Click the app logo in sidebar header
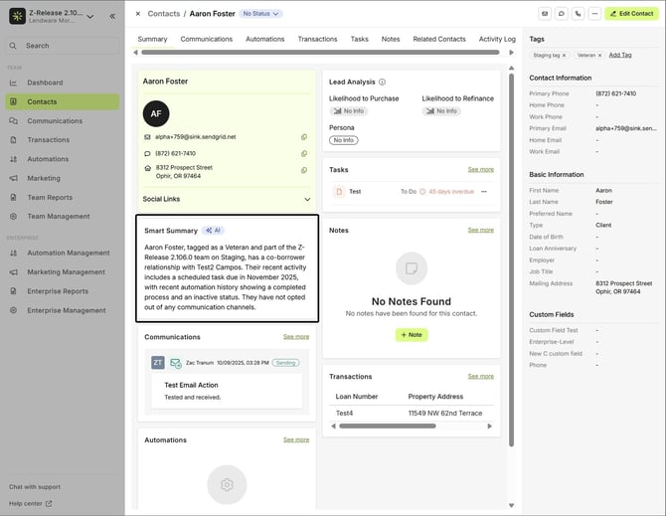Screen dimensions: 666x516 coord(18,16)
